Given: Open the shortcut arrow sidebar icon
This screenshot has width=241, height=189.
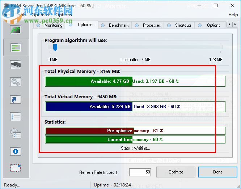Looking at the screenshot, I should click(16, 99).
